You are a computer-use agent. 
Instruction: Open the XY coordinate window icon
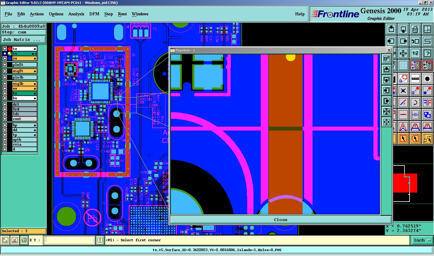pos(427,29)
